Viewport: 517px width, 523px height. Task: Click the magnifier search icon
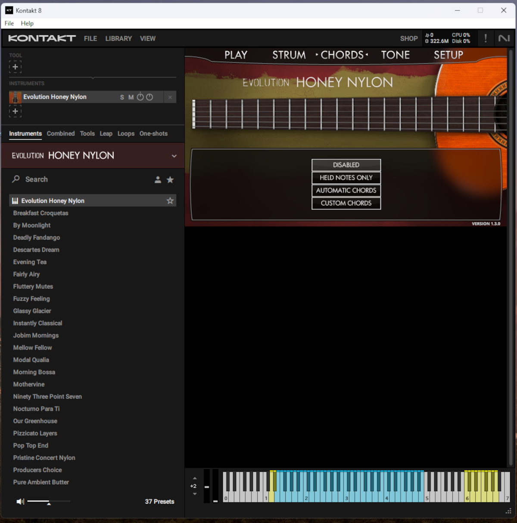[x=16, y=179]
